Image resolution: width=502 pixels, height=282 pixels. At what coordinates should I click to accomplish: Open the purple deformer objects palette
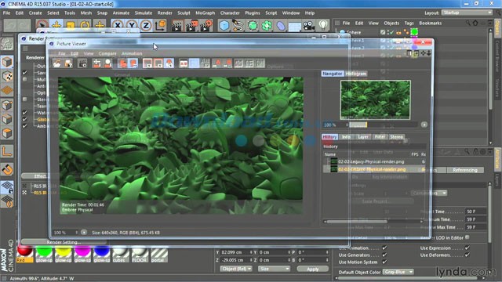(281, 25)
